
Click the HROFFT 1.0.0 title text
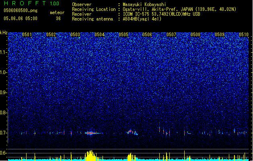pos(31,3)
